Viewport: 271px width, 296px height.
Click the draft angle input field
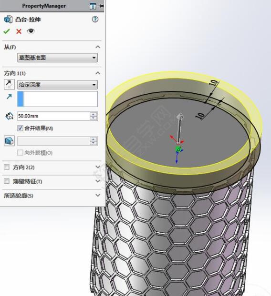53,141
